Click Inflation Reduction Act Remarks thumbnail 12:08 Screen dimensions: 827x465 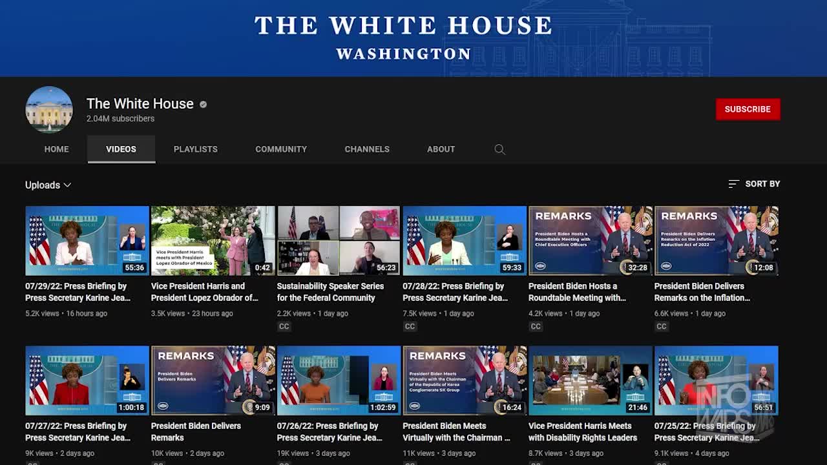pos(717,241)
